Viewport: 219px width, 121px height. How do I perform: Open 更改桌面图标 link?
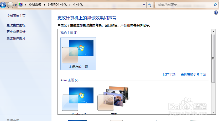pos(16,25)
